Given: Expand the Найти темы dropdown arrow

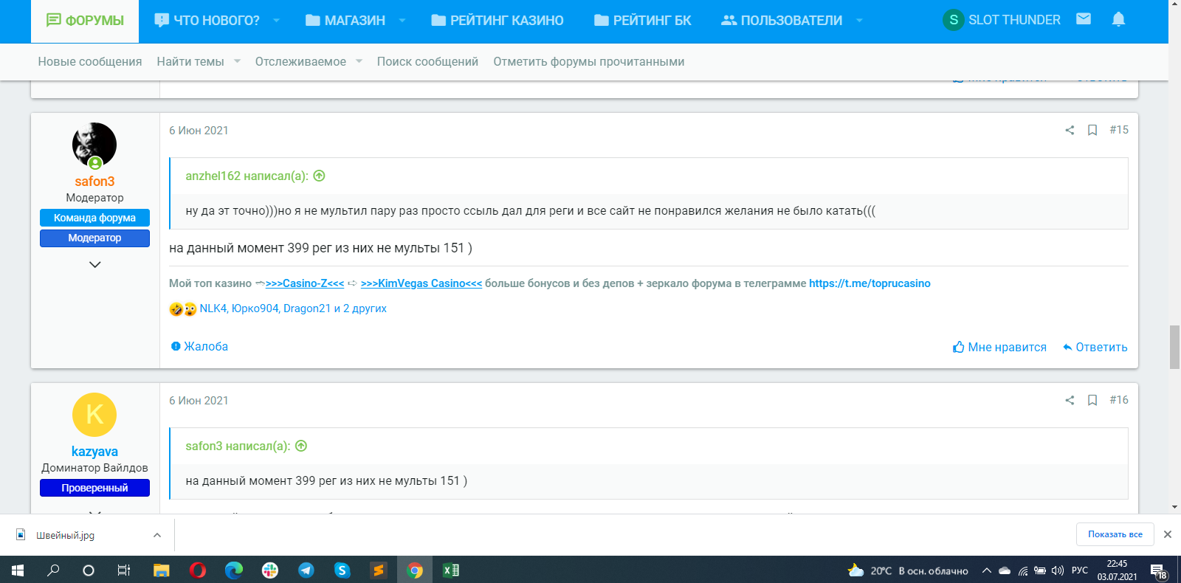Looking at the screenshot, I should (237, 61).
